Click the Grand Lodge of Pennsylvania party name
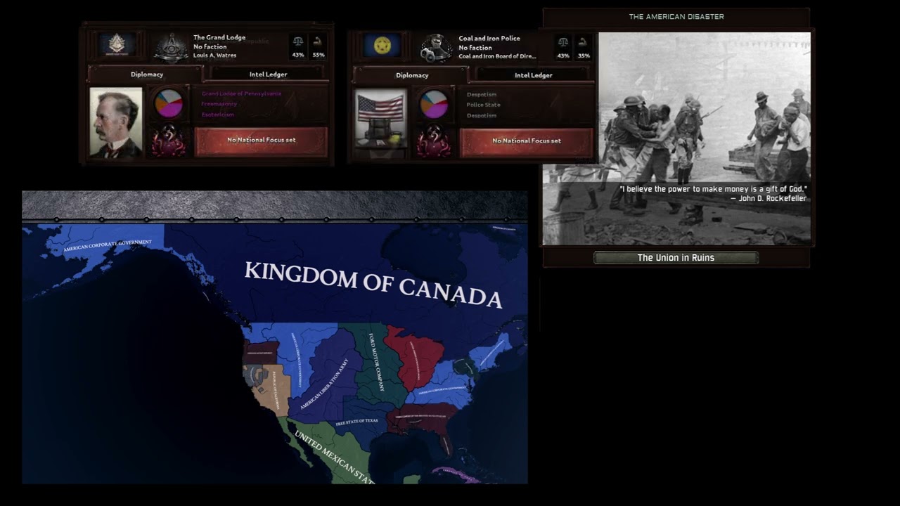Screen dimensions: 900x506 [241, 93]
